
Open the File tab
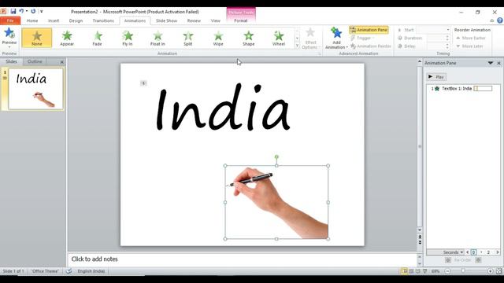(x=10, y=20)
